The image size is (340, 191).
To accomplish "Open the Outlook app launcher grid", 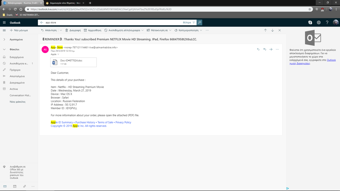I will pyautogui.click(x=4, y=23).
